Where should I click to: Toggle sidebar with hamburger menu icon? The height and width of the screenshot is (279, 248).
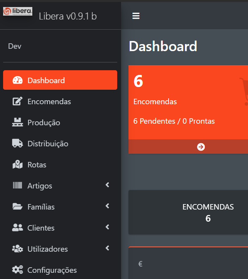(136, 16)
